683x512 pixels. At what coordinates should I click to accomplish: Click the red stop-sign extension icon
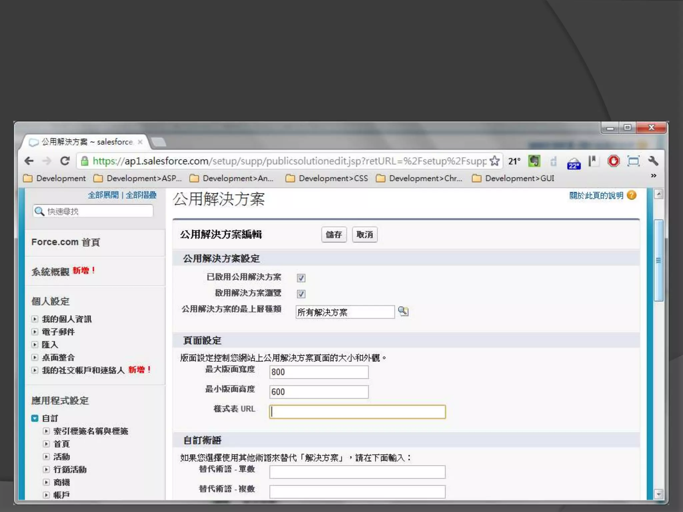(x=613, y=161)
